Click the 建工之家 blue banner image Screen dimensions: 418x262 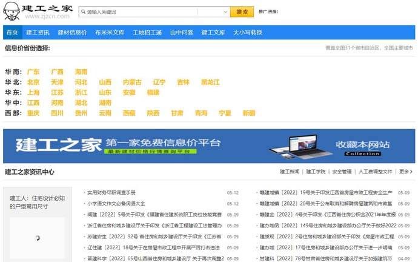click(209, 146)
